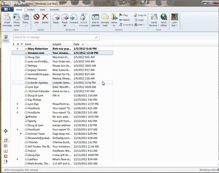This screenshot has height=173, width=219.
Task: Watch the selected conversation
Action: point(124,20)
